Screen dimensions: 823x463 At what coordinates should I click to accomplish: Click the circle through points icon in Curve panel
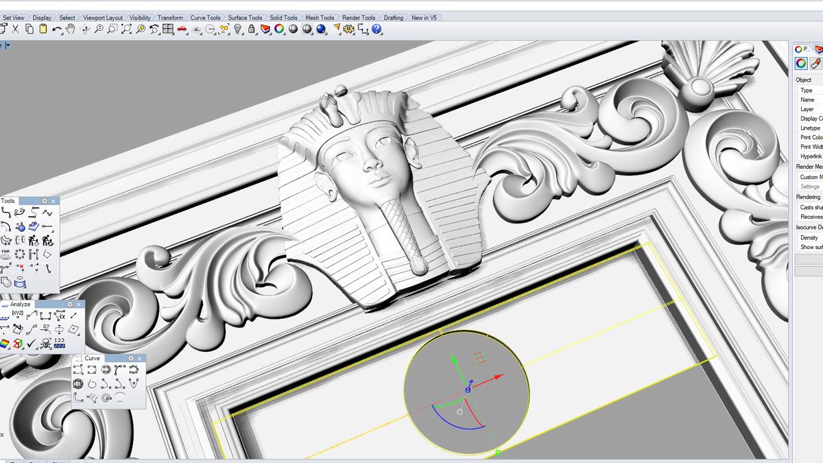[x=78, y=384]
